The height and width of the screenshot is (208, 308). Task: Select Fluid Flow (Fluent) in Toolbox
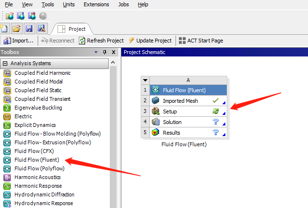coord(31,160)
